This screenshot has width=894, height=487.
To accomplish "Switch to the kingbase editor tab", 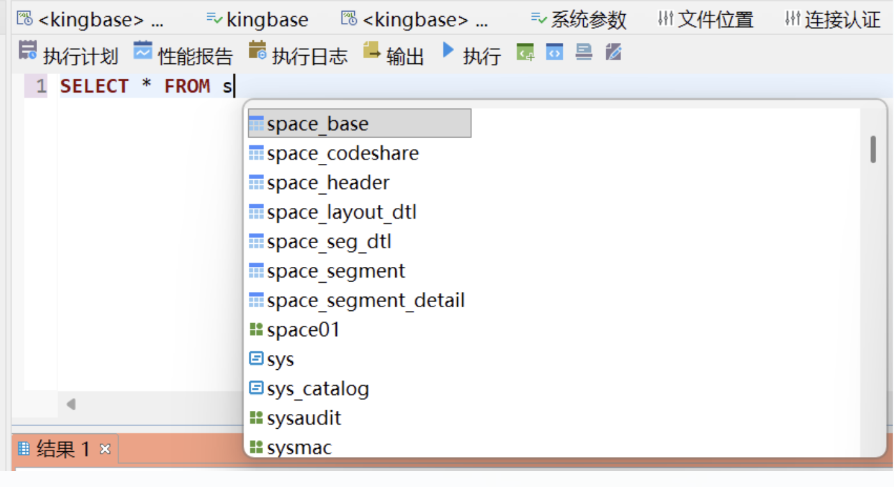I will coord(258,20).
